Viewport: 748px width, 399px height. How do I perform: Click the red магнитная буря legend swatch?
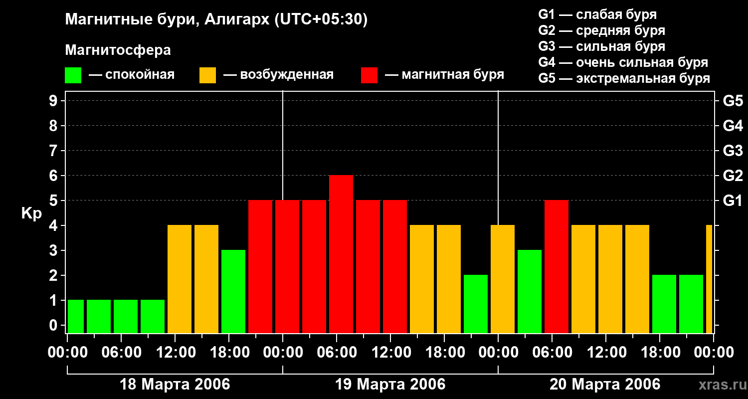coord(370,75)
